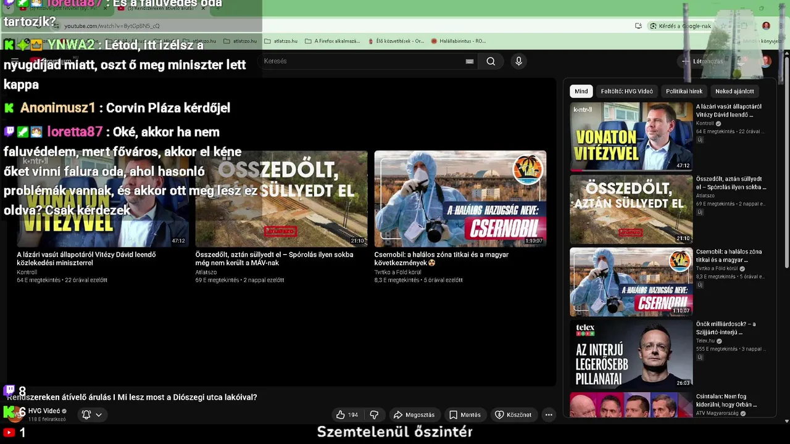Viewport: 790px width, 444px height.
Task: Click the YouTube search magnifier button
Action: click(491, 61)
